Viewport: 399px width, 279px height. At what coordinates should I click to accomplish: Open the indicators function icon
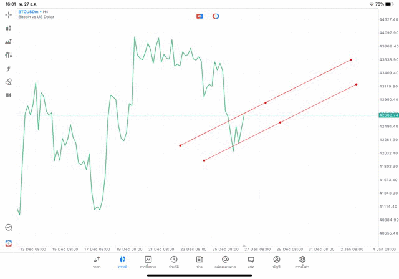(x=9, y=69)
